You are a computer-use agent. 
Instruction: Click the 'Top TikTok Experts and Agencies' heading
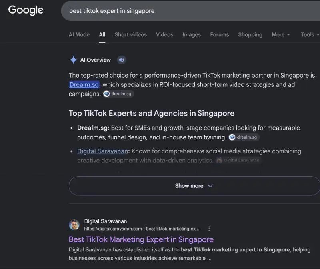click(x=152, y=113)
